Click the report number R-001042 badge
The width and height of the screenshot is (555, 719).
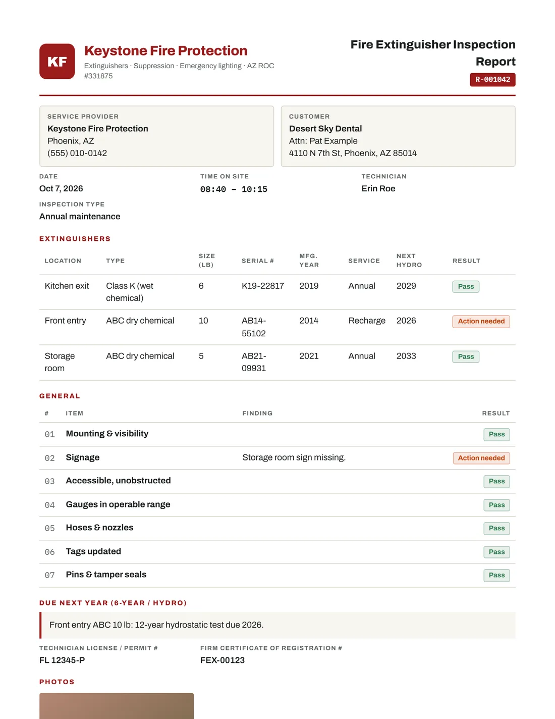[x=492, y=80]
